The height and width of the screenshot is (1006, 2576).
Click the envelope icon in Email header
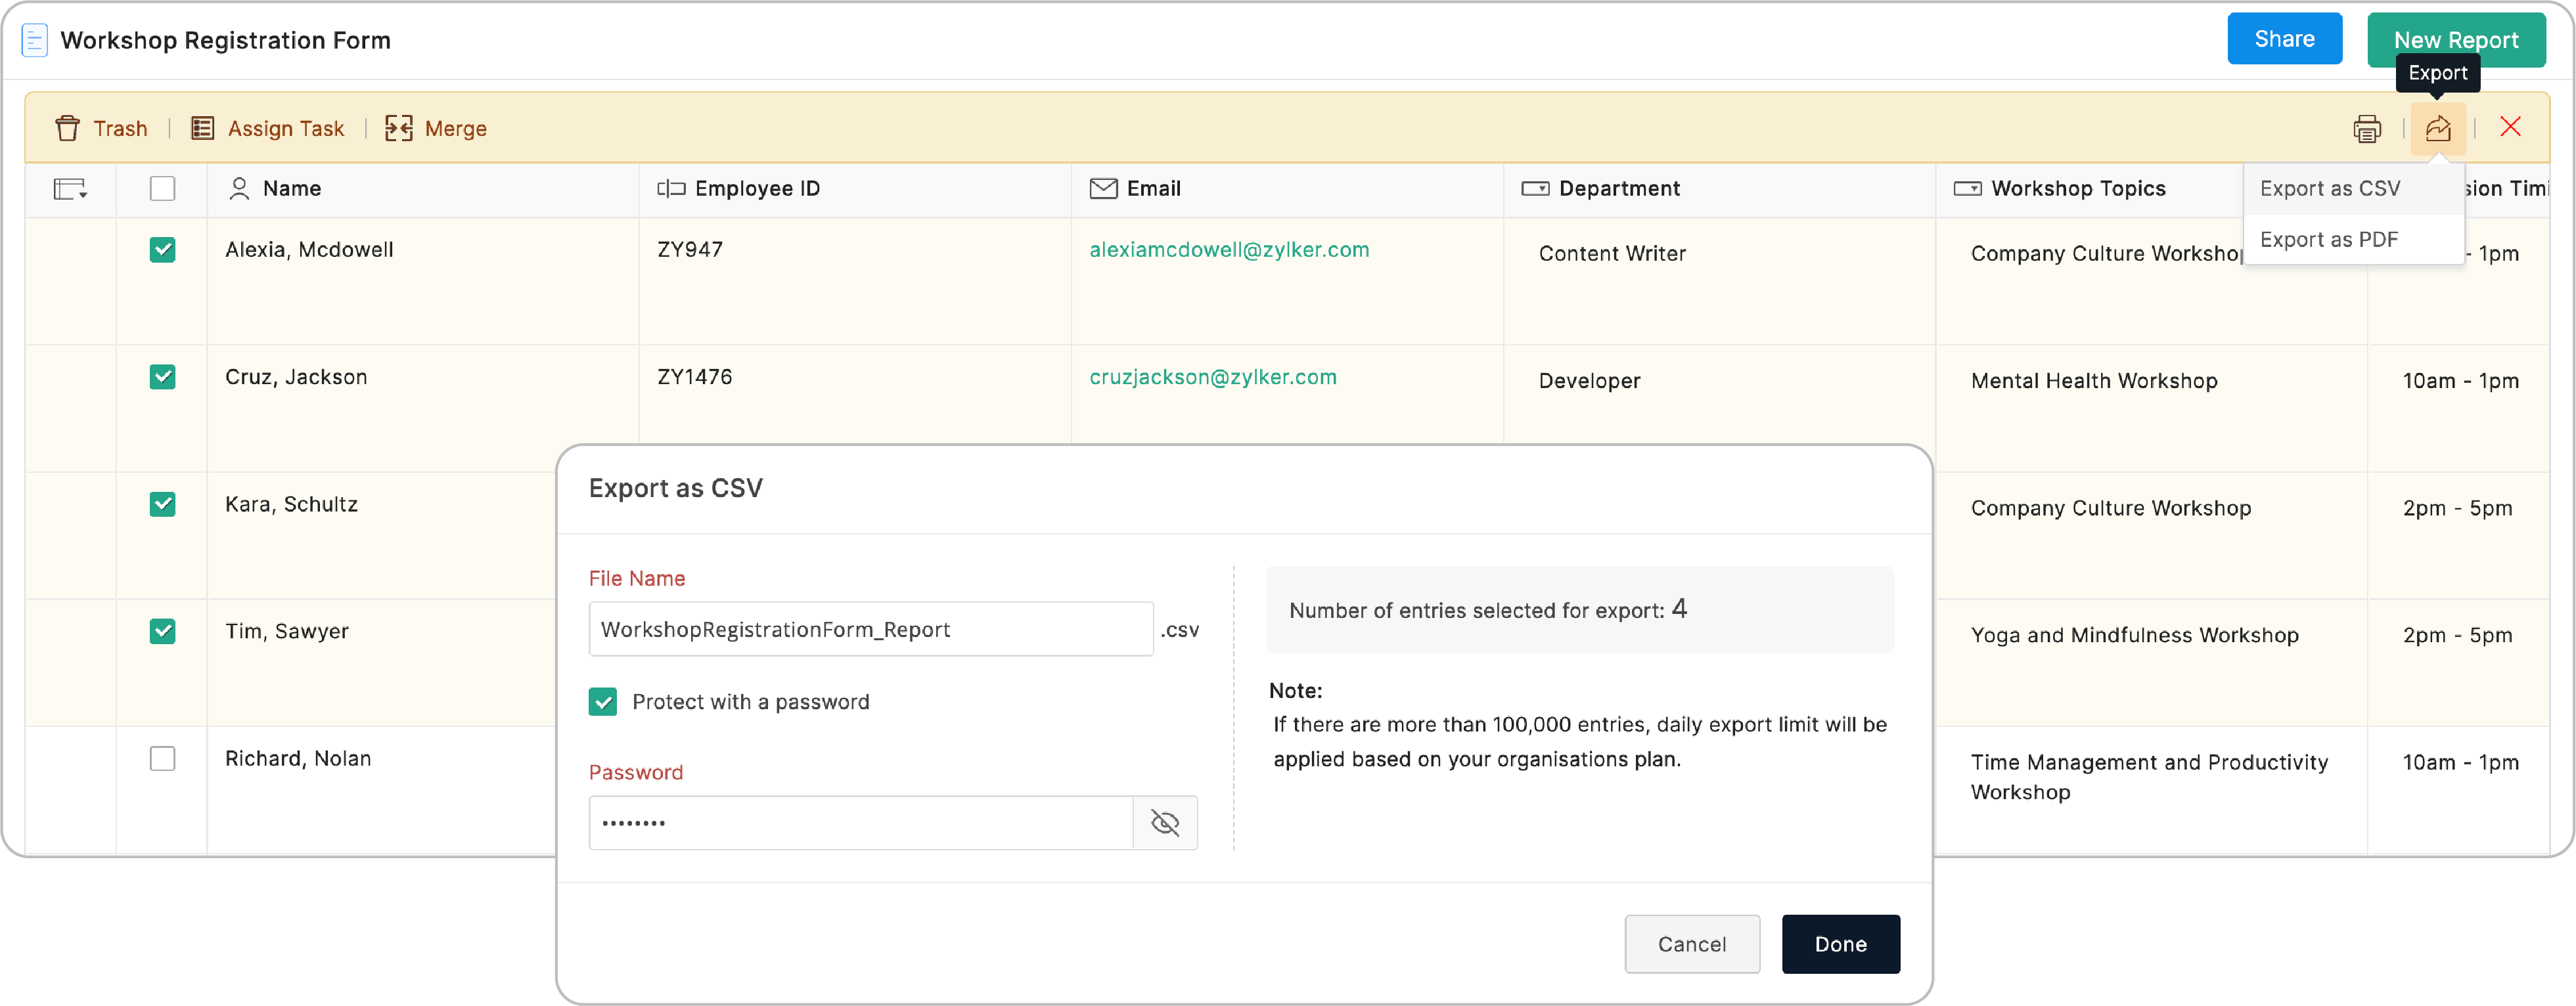[x=1103, y=188]
